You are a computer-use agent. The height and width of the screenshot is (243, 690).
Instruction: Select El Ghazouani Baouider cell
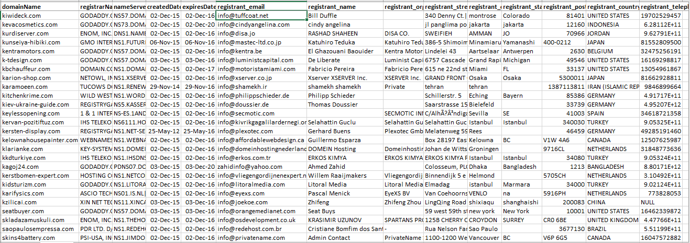(345, 51)
